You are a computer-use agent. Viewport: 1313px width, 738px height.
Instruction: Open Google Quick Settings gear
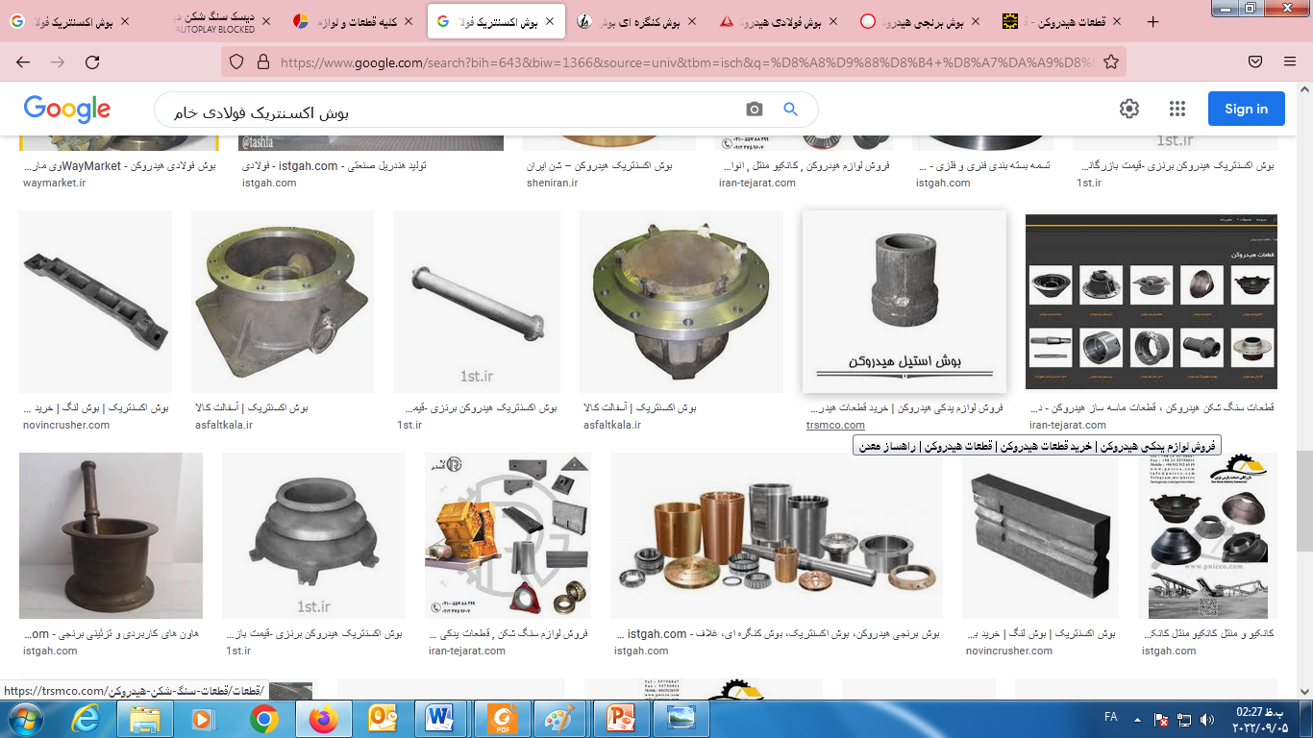click(x=1129, y=109)
